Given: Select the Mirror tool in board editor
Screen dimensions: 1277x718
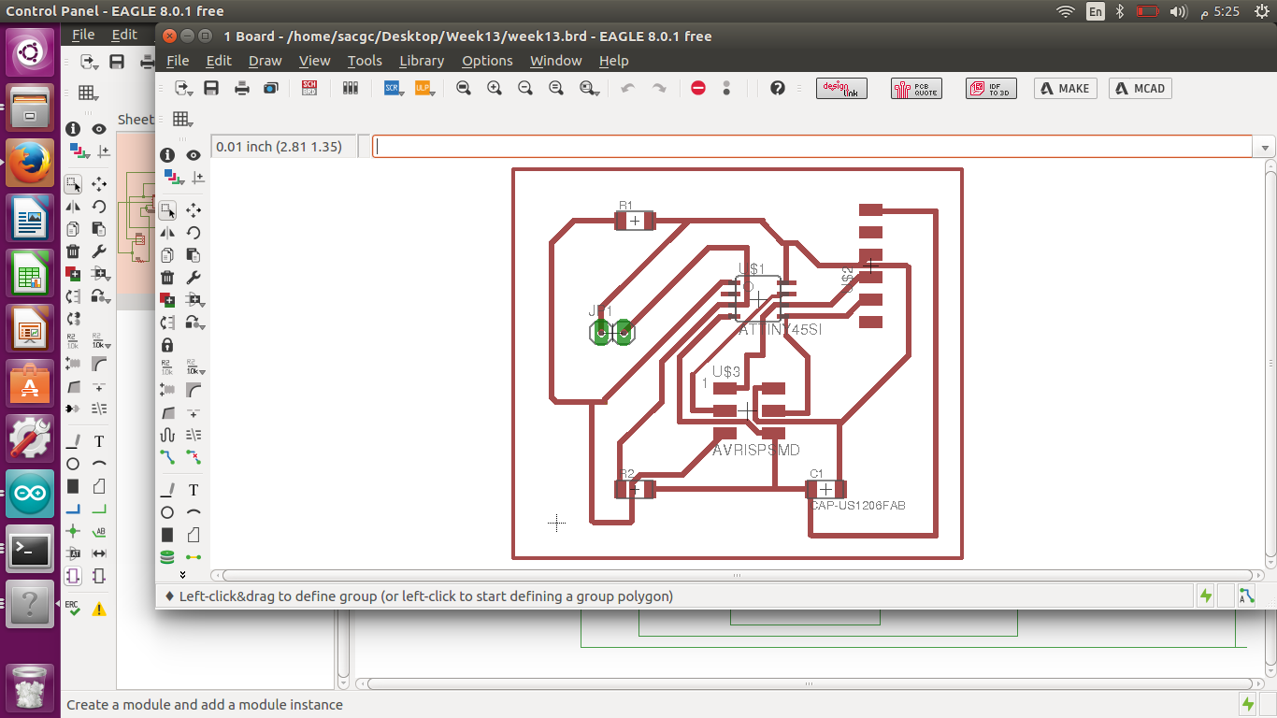Looking at the screenshot, I should point(167,233).
